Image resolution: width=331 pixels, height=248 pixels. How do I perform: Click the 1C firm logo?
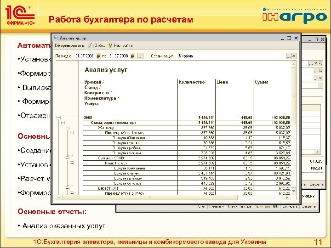coord(20,15)
